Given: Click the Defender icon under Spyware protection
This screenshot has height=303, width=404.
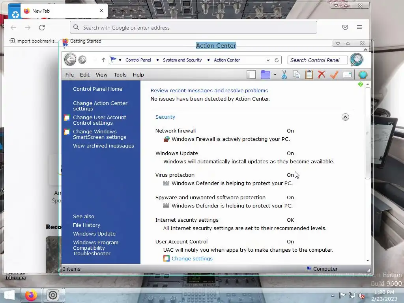Looking at the screenshot, I should tap(166, 206).
